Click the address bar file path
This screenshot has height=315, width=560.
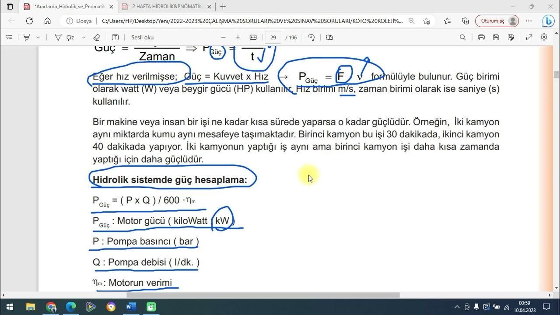(x=252, y=21)
